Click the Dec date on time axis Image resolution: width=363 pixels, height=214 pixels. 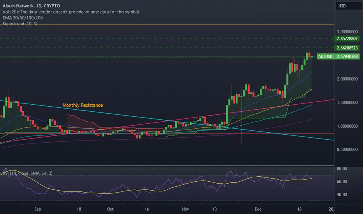(x=258, y=209)
